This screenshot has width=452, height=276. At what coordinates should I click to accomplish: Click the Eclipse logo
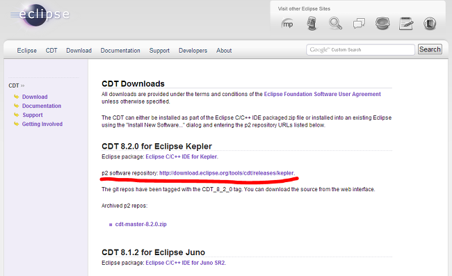(x=40, y=15)
